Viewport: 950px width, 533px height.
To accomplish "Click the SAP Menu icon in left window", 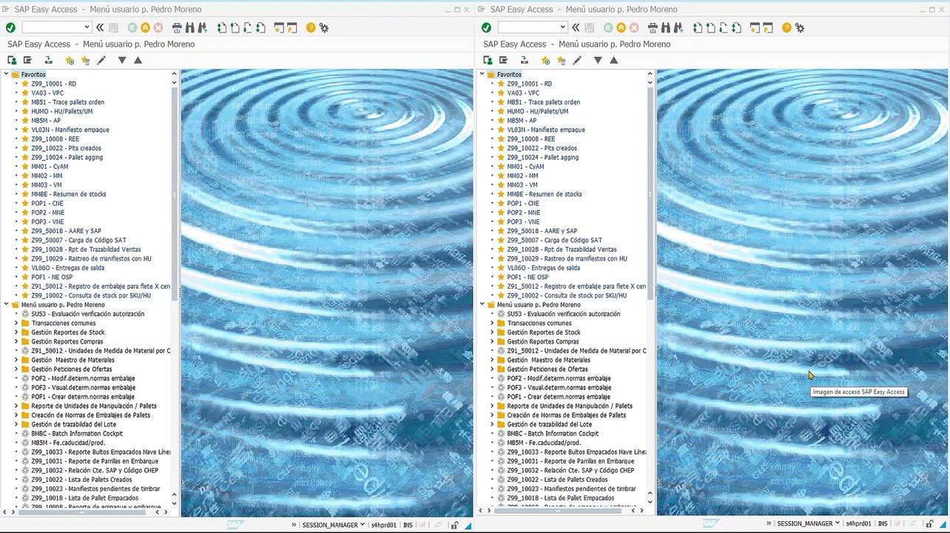I will (x=27, y=60).
